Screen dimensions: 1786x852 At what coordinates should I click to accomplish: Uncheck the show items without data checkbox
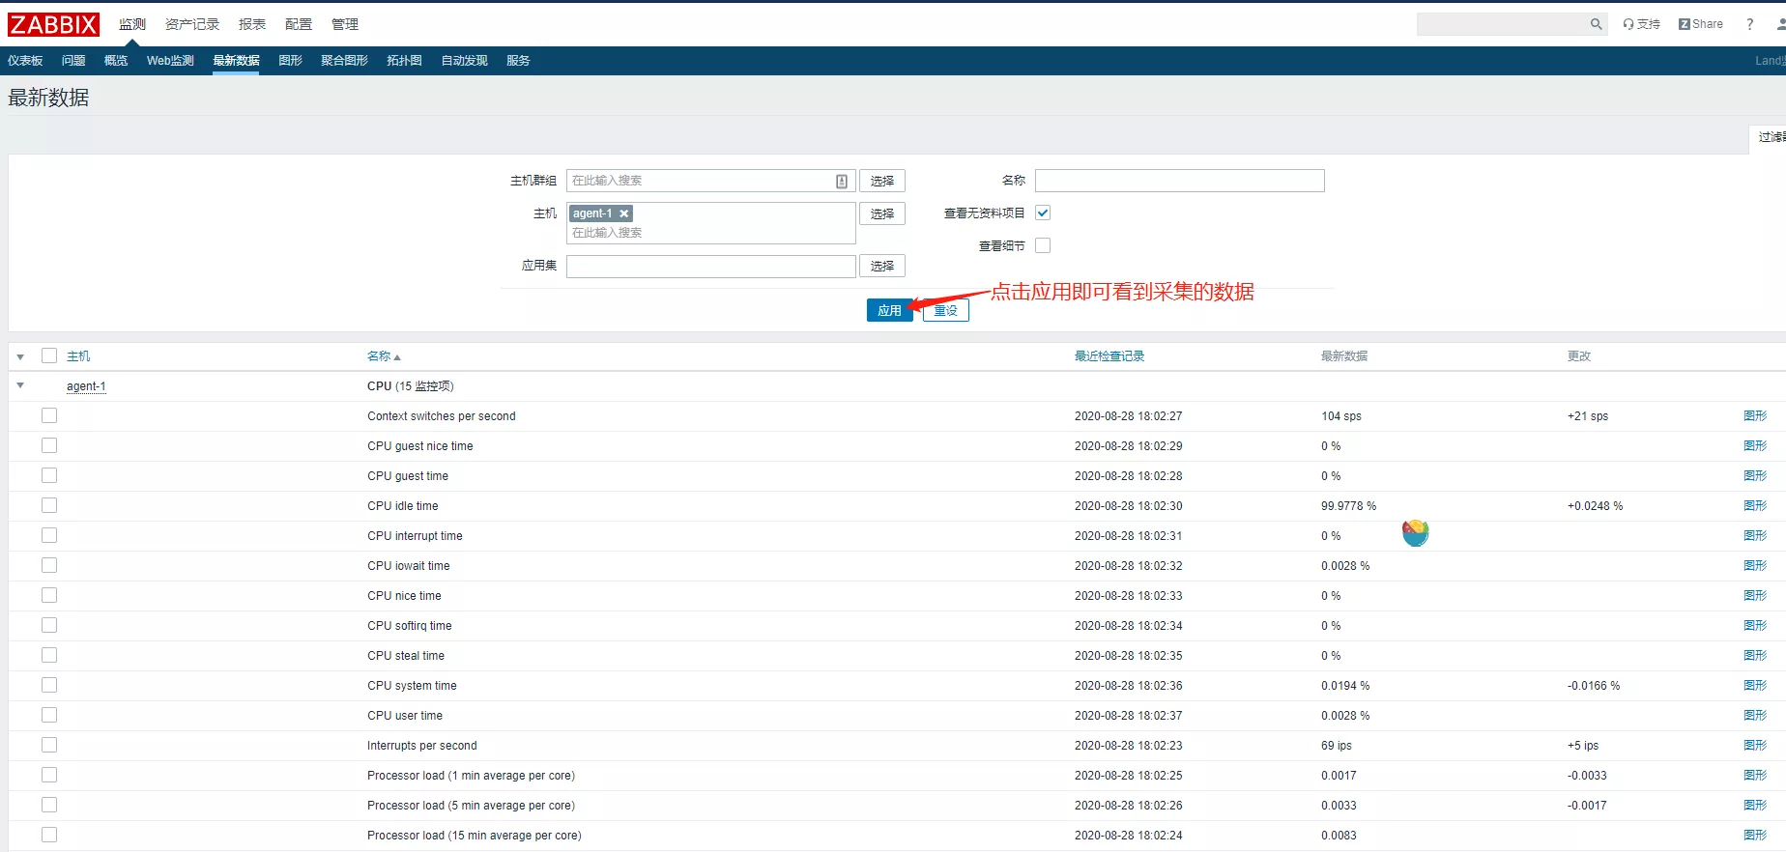pos(1043,213)
